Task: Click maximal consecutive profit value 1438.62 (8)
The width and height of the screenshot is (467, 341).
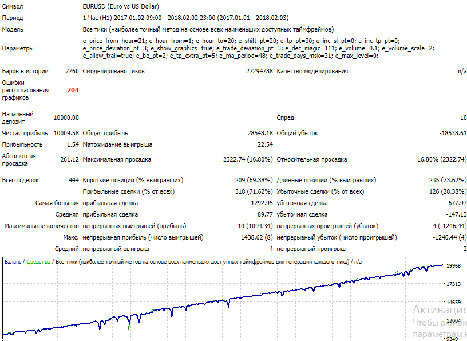Action: click(x=257, y=237)
